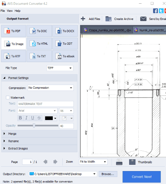Open the Compression dropdown
Viewport: 166px width, 184px height.
pos(51,88)
